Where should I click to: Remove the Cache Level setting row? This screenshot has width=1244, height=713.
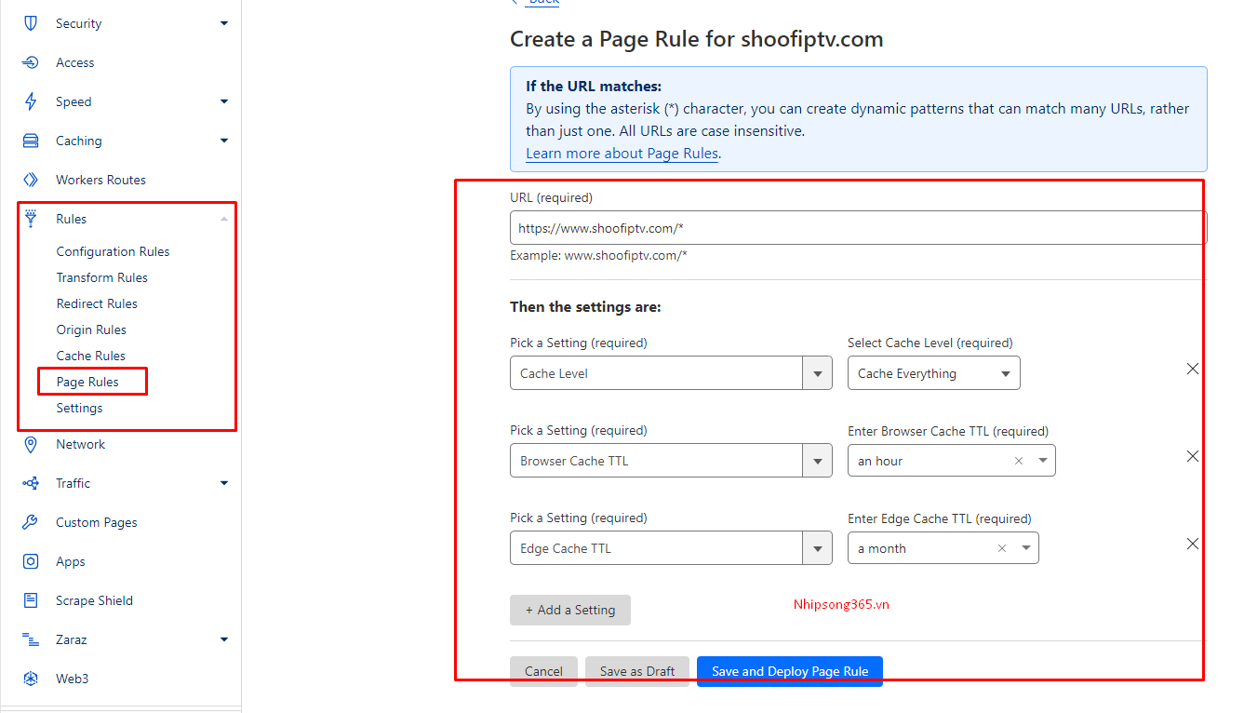point(1192,369)
